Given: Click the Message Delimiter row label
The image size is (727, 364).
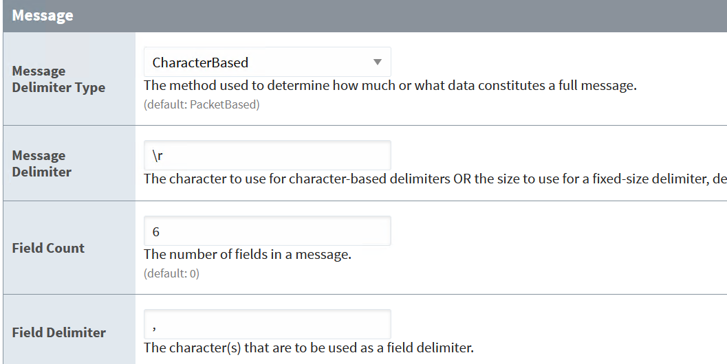Looking at the screenshot, I should pos(42,163).
